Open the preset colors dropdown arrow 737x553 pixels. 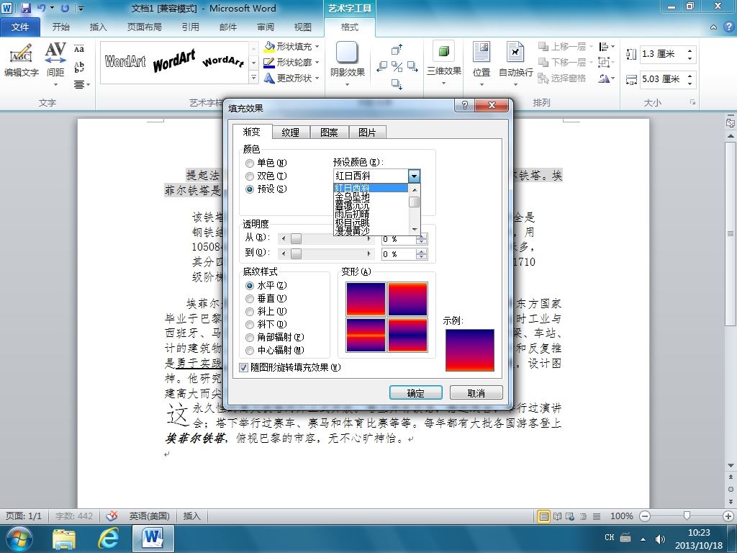tap(414, 176)
